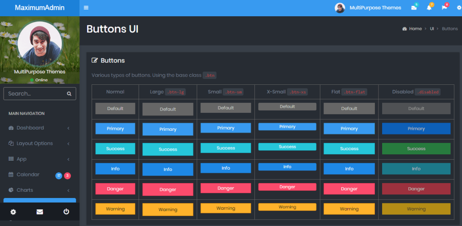Click the .btn-flat code label
The height and width of the screenshot is (226, 462).
[354, 92]
